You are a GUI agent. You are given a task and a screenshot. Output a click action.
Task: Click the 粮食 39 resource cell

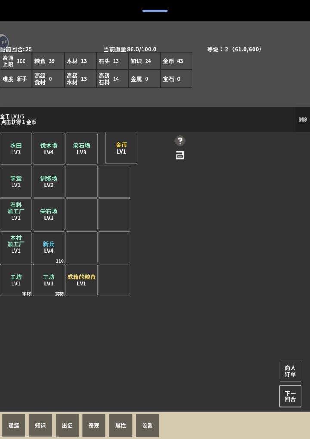(x=48, y=61)
